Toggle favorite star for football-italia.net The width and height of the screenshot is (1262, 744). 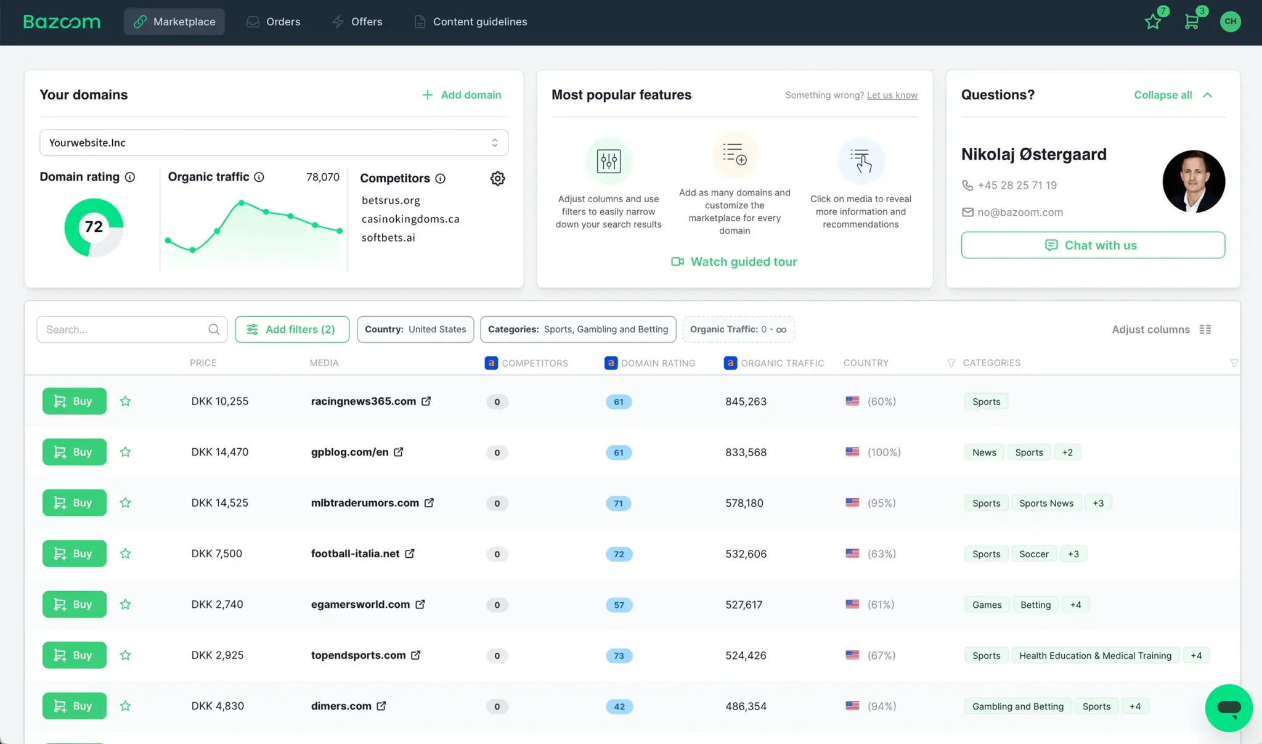[x=126, y=554]
